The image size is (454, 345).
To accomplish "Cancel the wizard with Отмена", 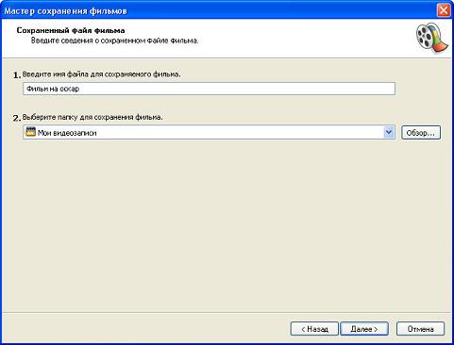I will click(420, 329).
